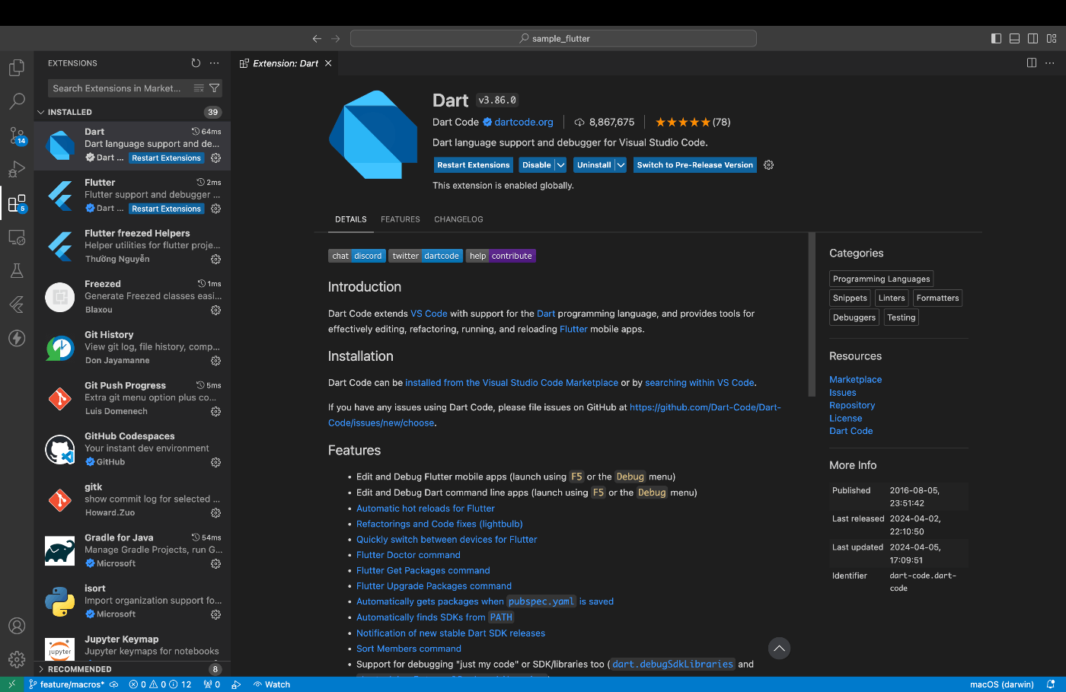The height and width of the screenshot is (692, 1066).
Task: Open the Accounts icon
Action: 17,626
